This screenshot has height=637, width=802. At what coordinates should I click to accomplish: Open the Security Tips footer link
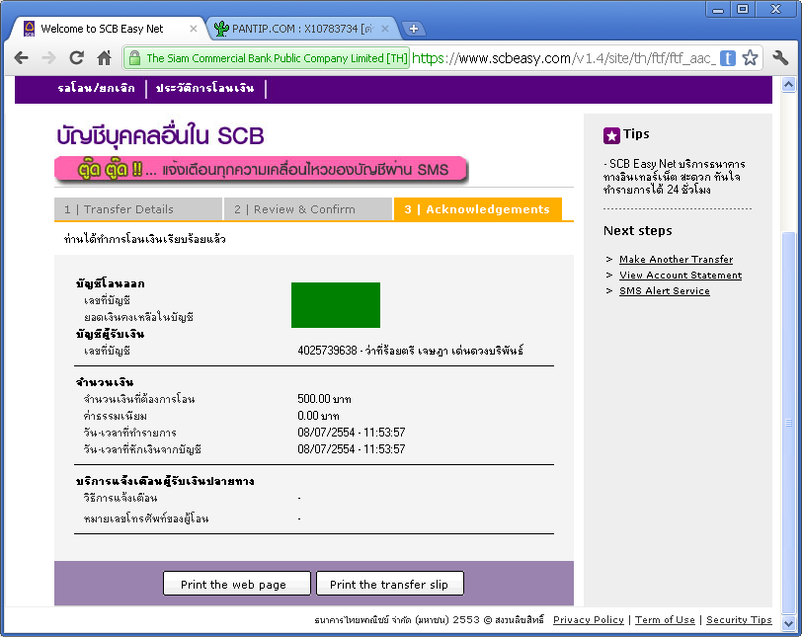tap(739, 619)
